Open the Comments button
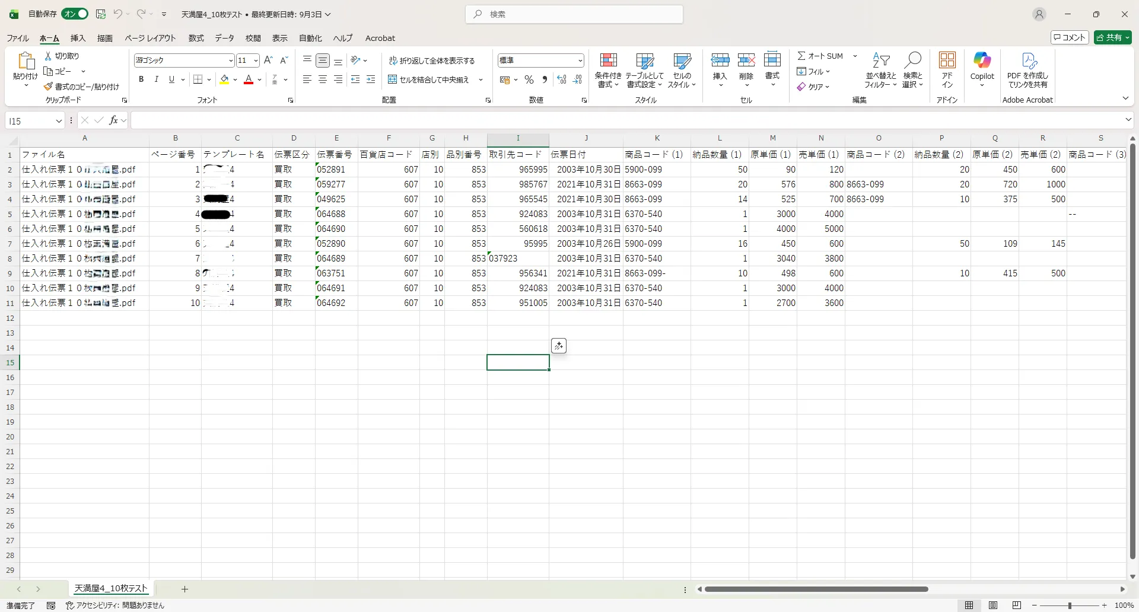Viewport: 1139px width, 612px height. 1070,37
